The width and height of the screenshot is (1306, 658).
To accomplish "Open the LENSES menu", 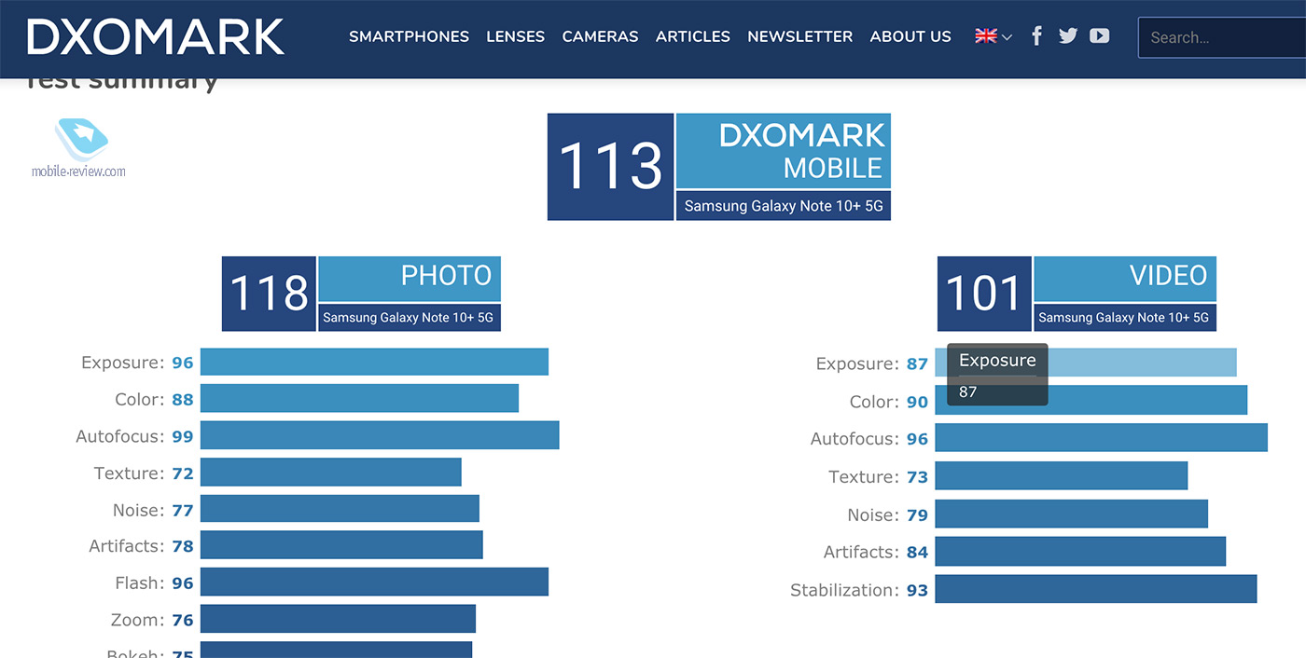I will tap(516, 36).
